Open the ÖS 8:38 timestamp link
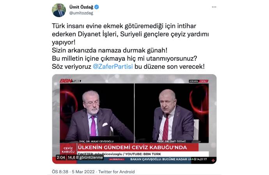The height and width of the screenshot is (175, 269). pos(60,171)
